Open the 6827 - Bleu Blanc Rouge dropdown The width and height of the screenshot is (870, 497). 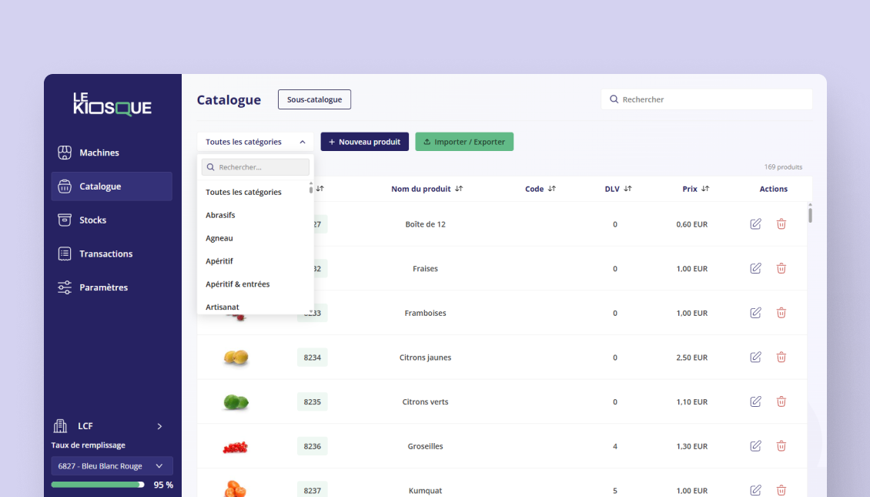click(x=112, y=466)
